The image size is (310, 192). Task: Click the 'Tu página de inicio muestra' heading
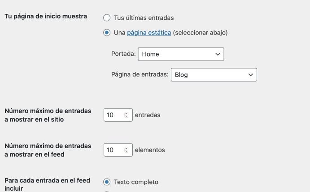46,16
